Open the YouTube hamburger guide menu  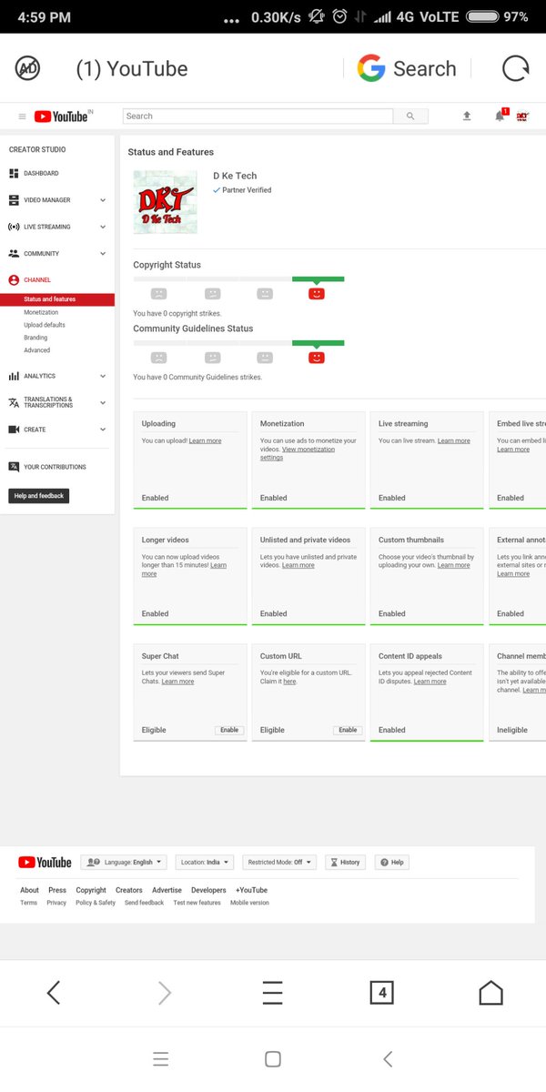[22, 116]
